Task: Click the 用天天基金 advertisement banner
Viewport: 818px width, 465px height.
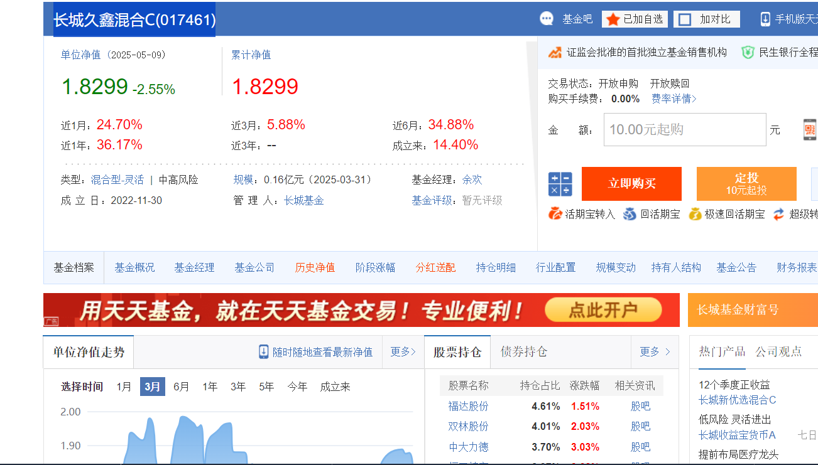Action: tap(361, 310)
